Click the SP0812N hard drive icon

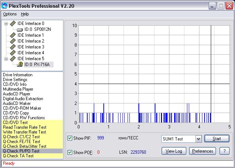pos(20,30)
